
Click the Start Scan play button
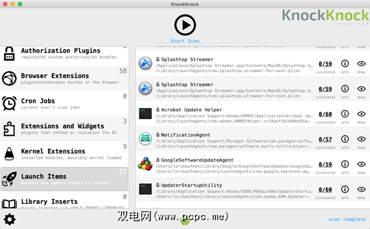(185, 25)
